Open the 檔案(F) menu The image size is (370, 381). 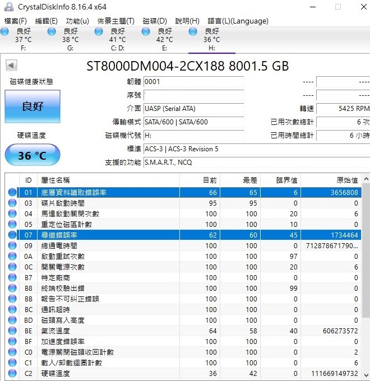point(16,21)
